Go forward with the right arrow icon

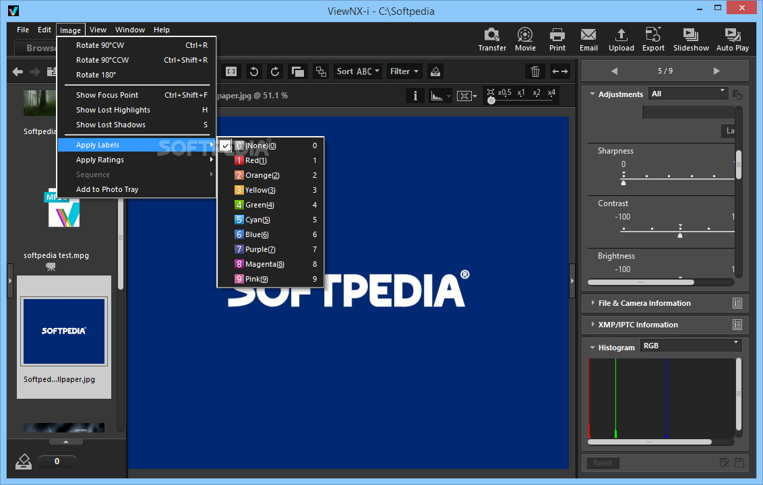tap(35, 72)
